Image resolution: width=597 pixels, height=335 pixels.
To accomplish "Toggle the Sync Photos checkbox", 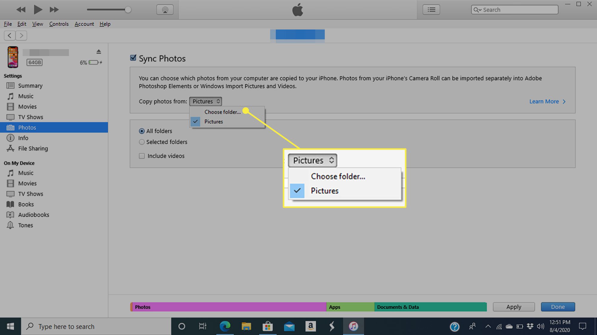I will 133,58.
